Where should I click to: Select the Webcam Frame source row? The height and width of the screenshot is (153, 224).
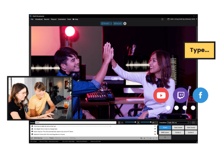click(93, 134)
